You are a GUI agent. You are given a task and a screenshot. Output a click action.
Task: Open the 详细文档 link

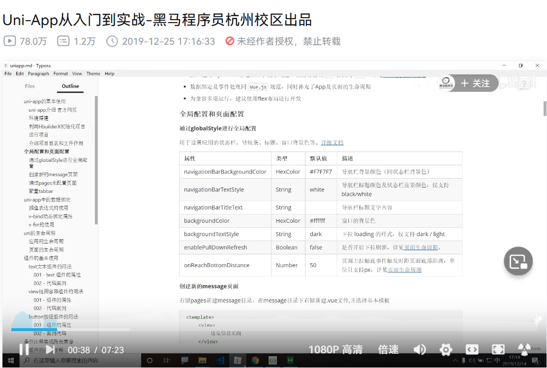coord(332,142)
